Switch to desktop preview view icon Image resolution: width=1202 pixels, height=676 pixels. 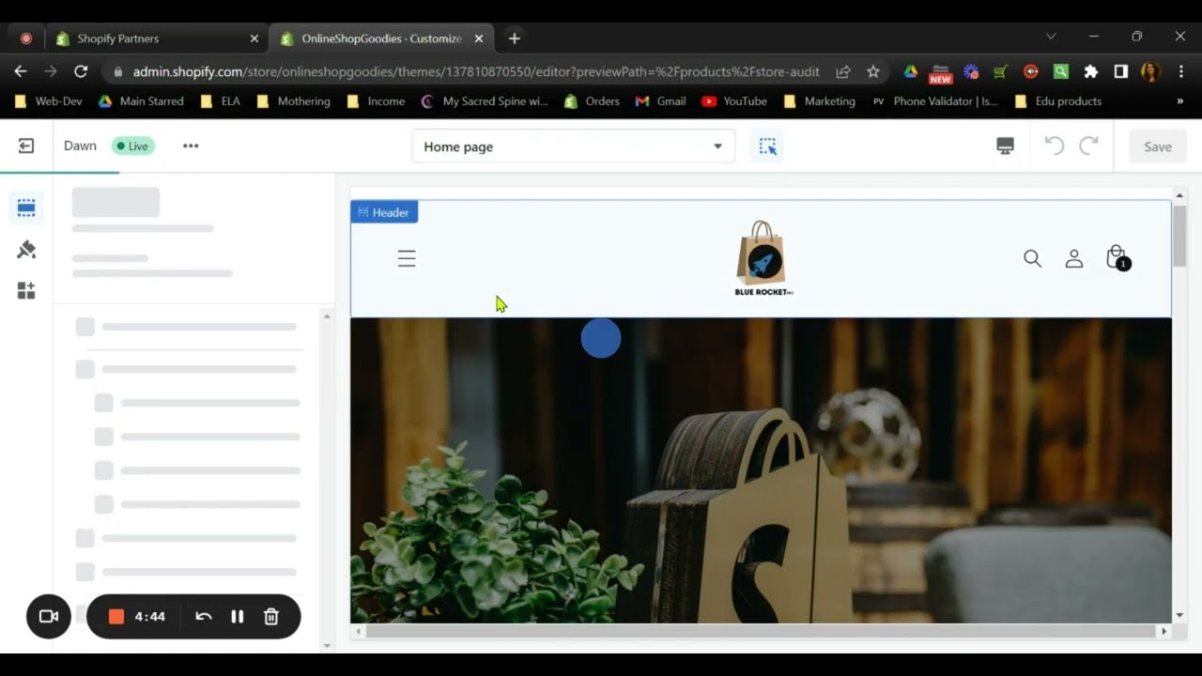pos(1005,146)
